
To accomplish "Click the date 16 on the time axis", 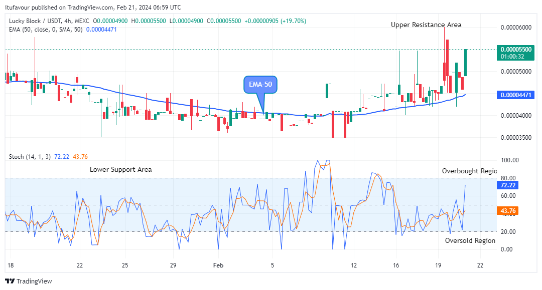I will click(x=396, y=265).
